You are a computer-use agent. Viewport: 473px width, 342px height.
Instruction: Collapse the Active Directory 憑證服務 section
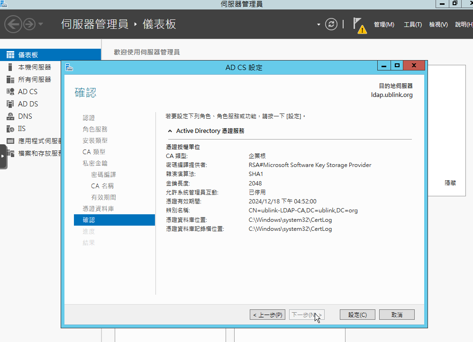click(x=170, y=131)
